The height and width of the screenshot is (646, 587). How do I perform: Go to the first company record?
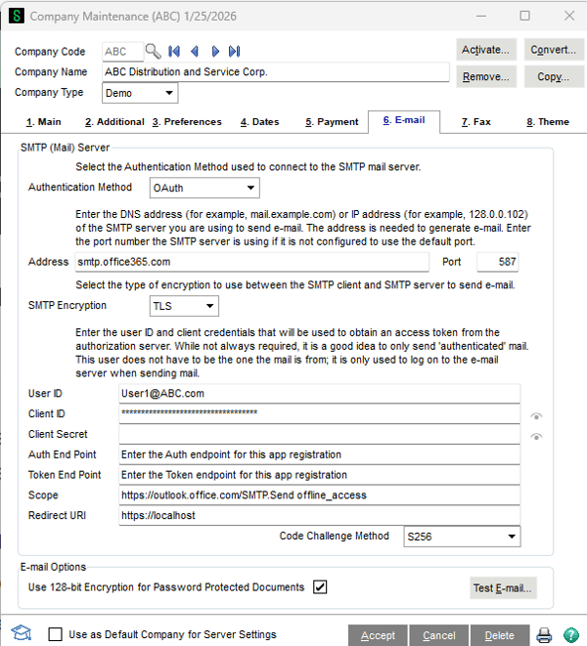pyautogui.click(x=174, y=51)
